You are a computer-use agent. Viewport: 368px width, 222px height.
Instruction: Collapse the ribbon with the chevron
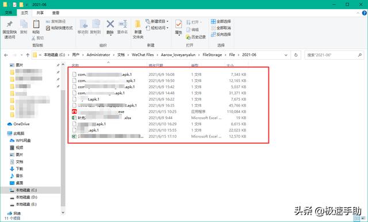pyautogui.click(x=358, y=13)
